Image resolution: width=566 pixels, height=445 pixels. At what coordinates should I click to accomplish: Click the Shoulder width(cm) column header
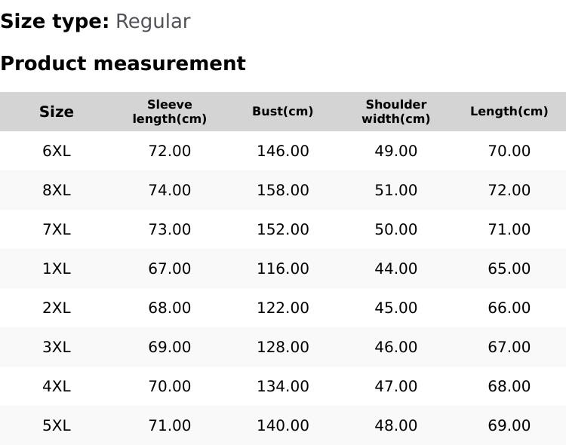click(x=396, y=112)
